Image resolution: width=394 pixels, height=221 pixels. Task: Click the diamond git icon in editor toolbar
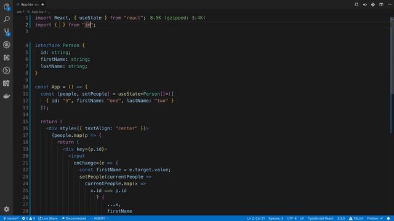pyautogui.click(x=373, y=4)
